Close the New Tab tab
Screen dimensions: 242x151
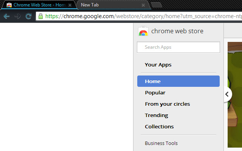tap(143, 5)
